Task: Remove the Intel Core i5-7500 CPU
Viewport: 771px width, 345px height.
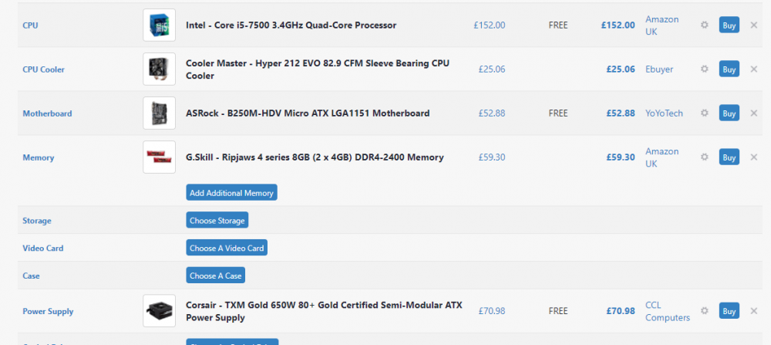Action: click(754, 25)
